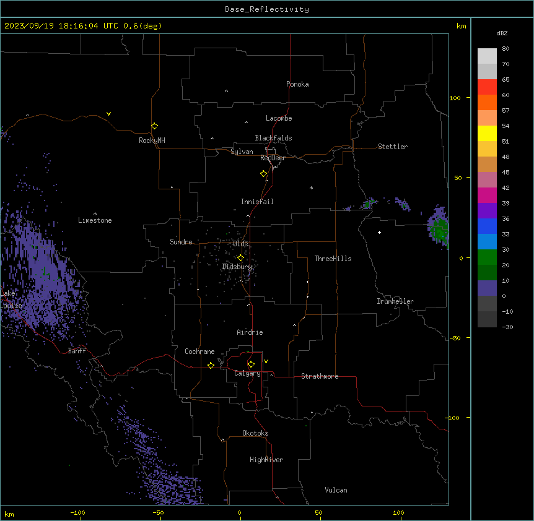The image size is (534, 521).
Task: Click the Base_Reflectivity title
Action: [x=267, y=9]
